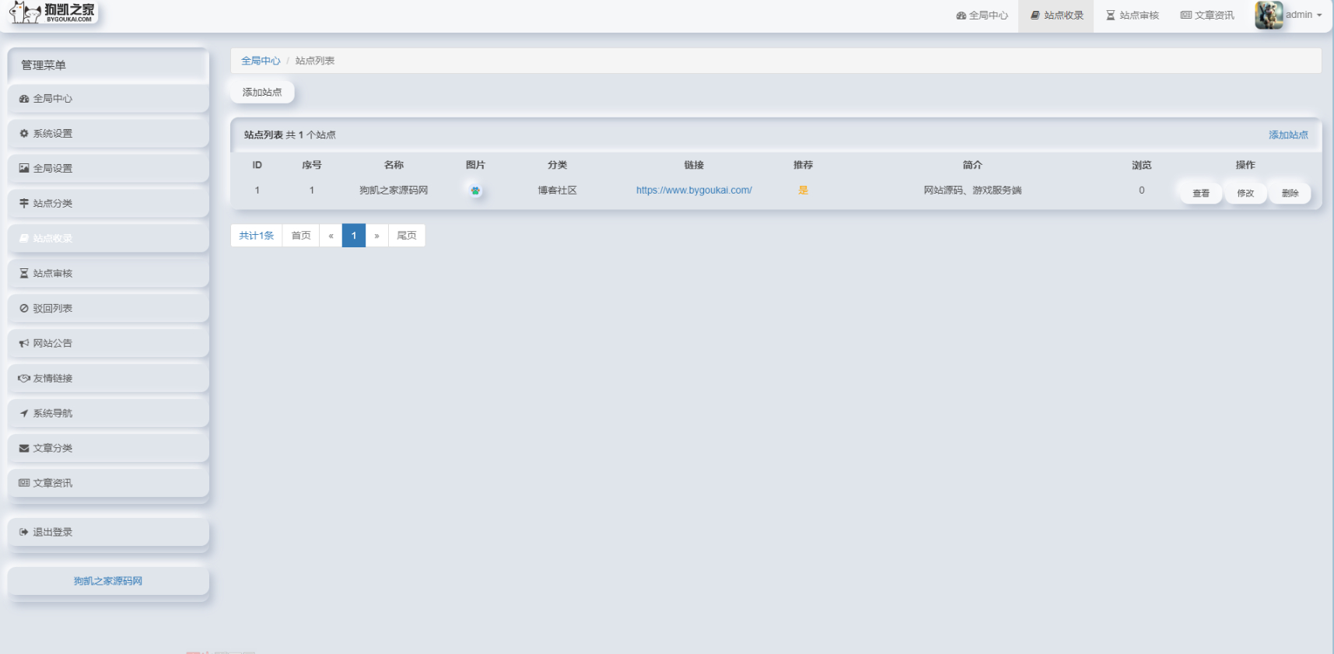Screen dimensions: 1334x654
Task: Click the admin avatar picture
Action: pyautogui.click(x=1269, y=15)
